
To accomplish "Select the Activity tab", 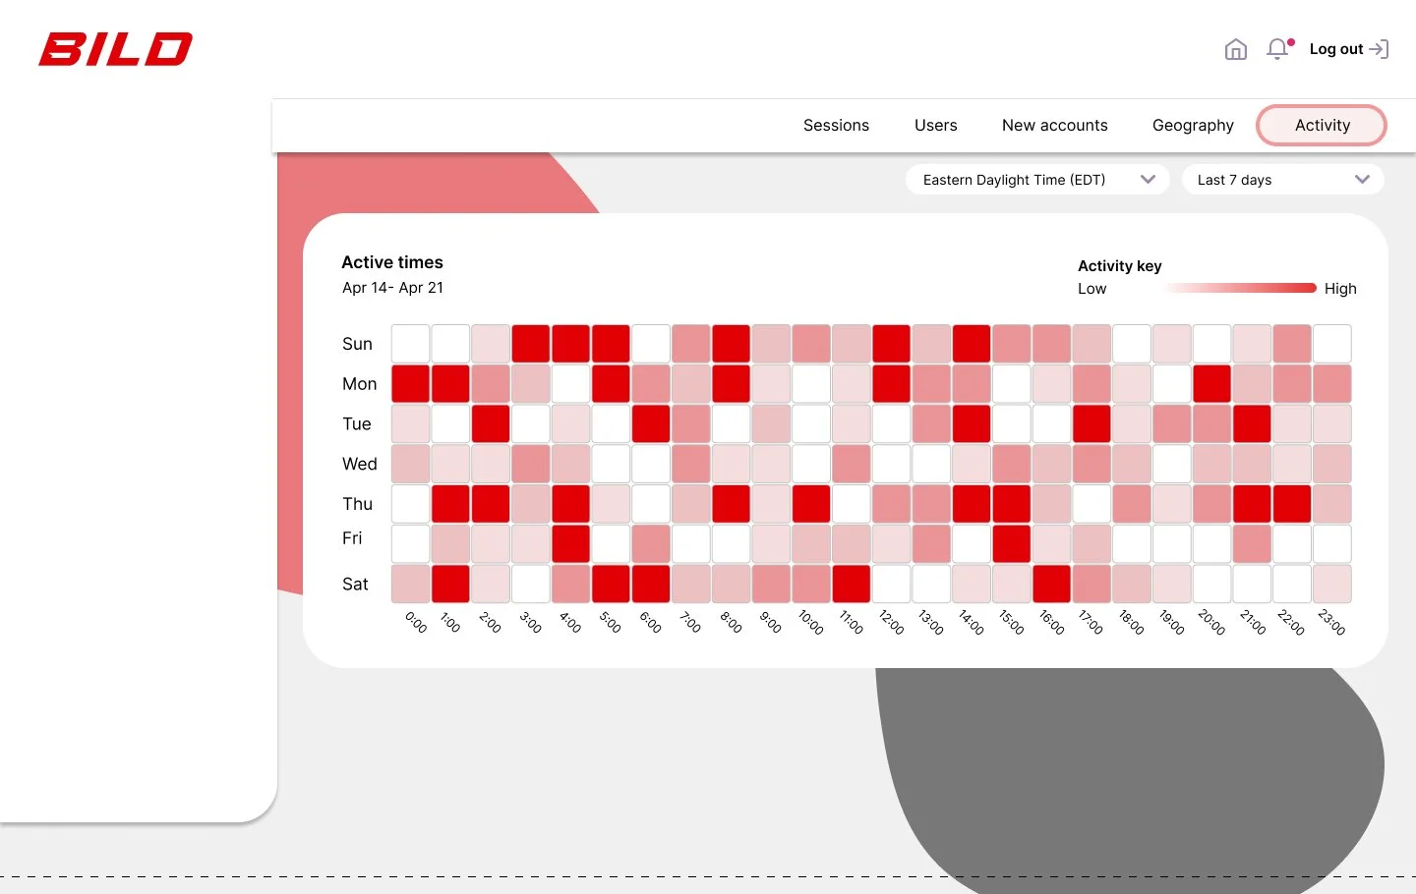I will click(x=1322, y=126).
